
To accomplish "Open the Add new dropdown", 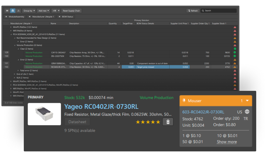I will pyautogui.click(x=44, y=11).
